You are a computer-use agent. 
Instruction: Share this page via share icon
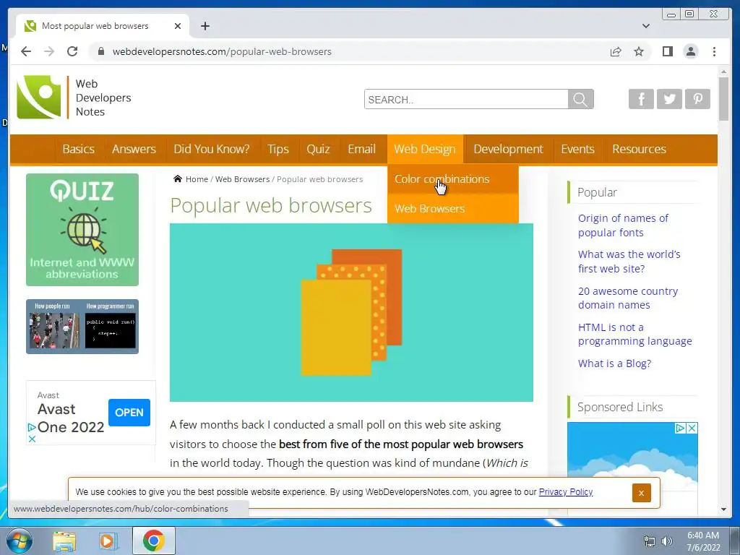click(x=616, y=51)
